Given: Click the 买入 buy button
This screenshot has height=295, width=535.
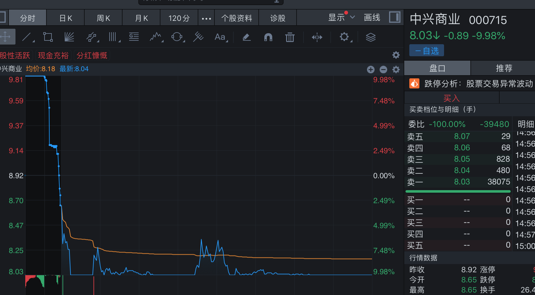Looking at the screenshot, I should (451, 98).
